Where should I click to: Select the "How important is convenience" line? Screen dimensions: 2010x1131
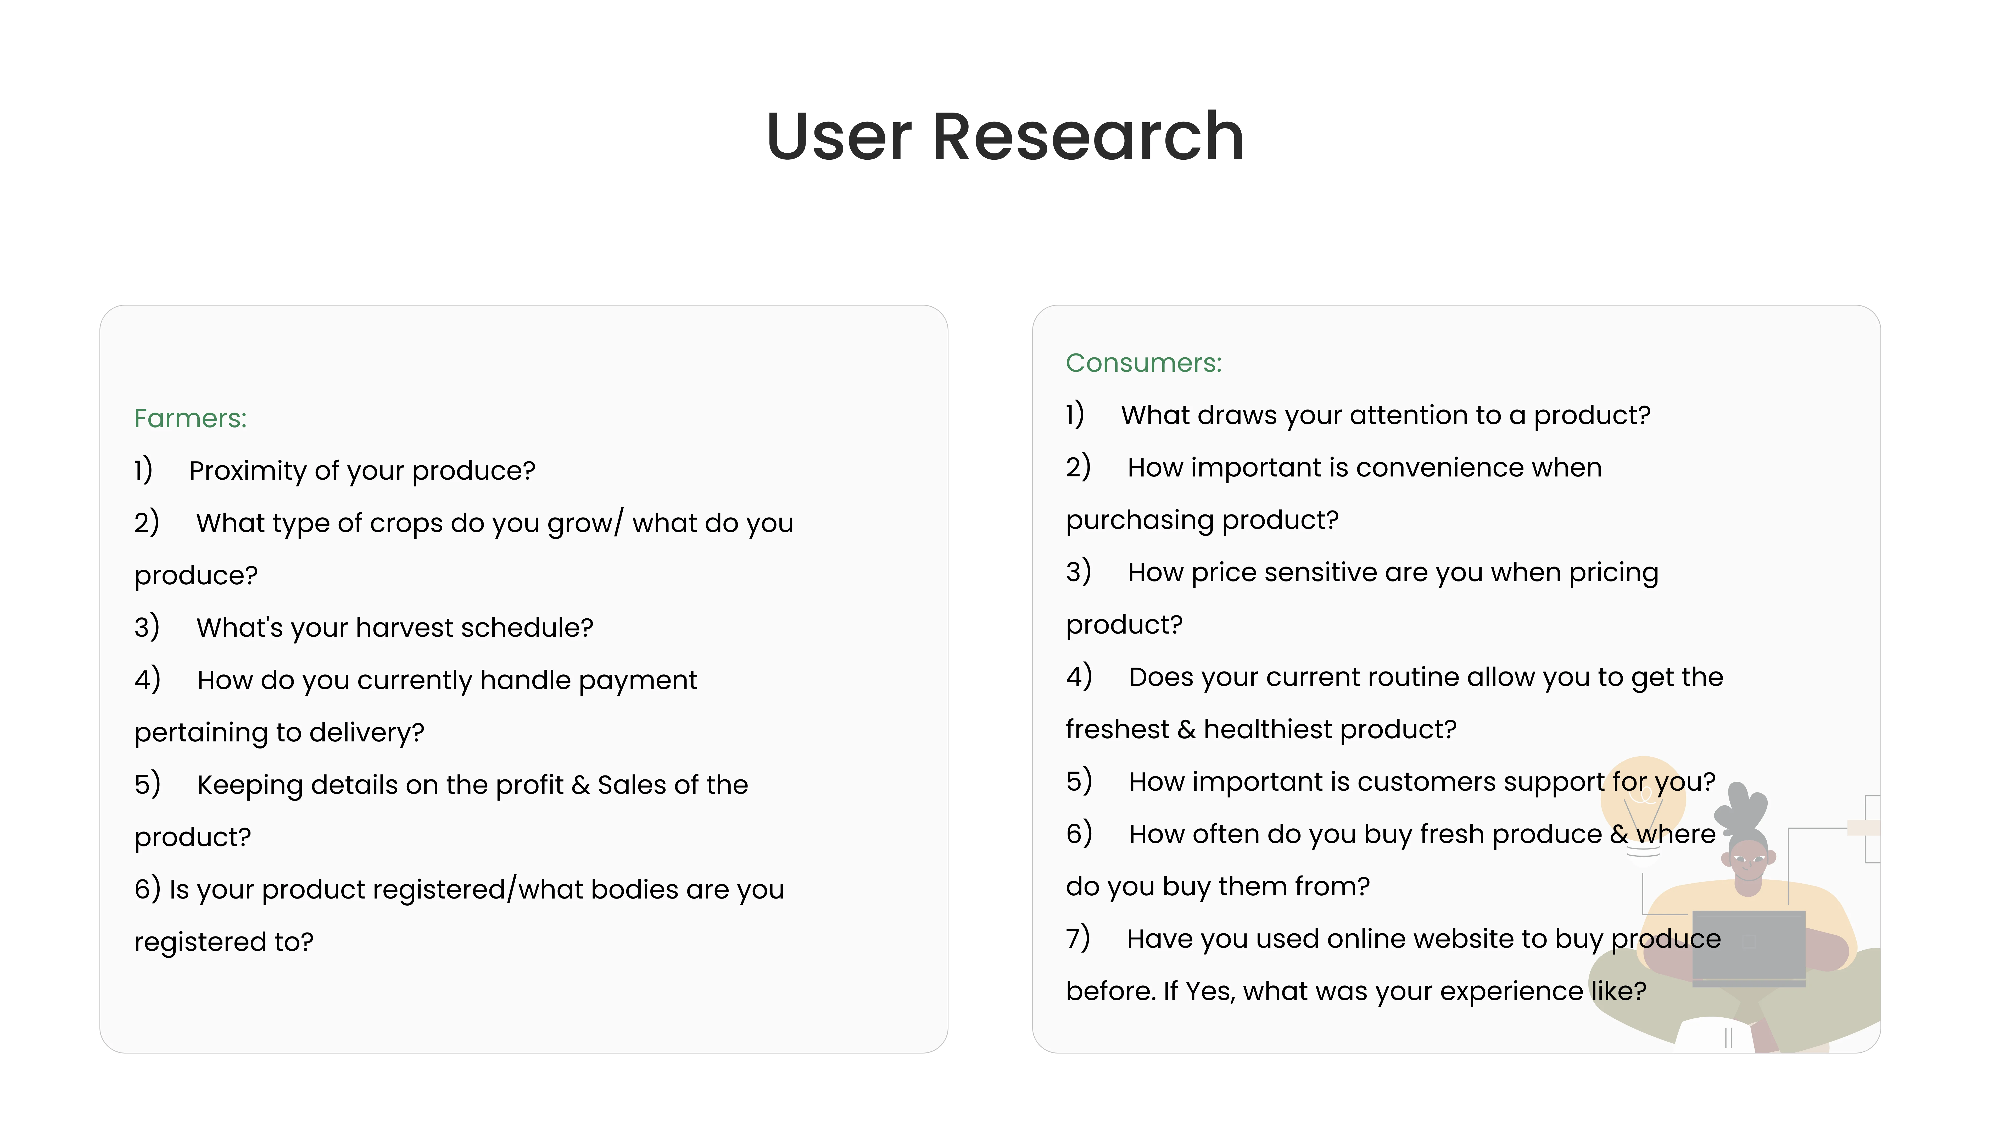pyautogui.click(x=1364, y=468)
